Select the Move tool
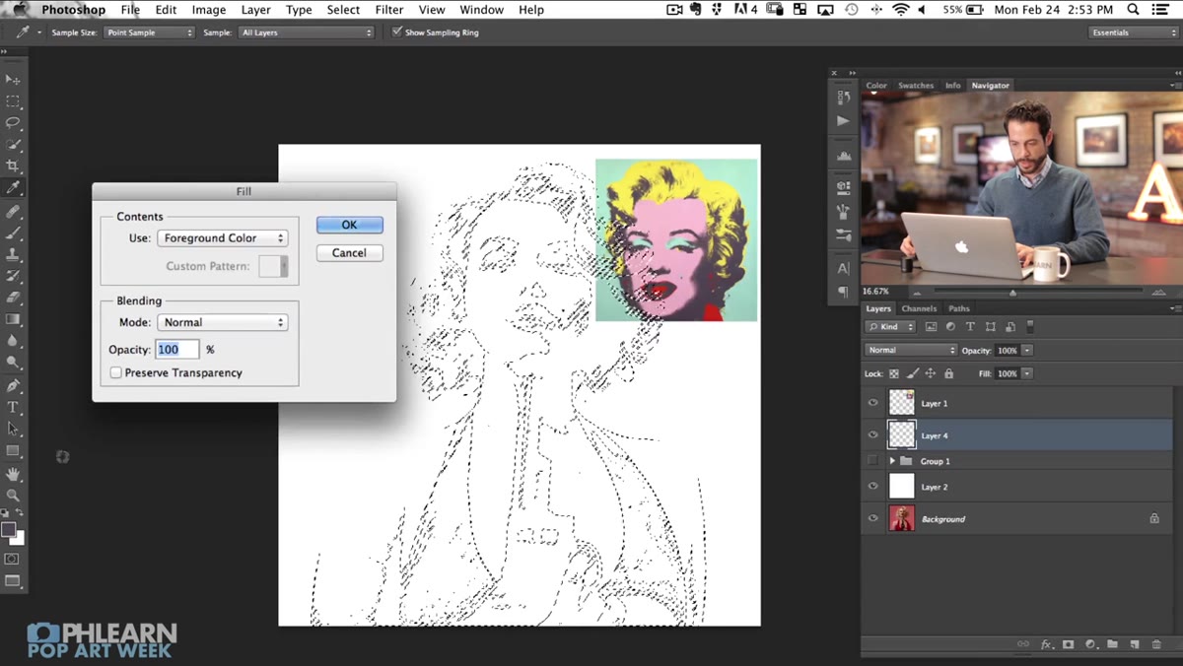Screen dimensions: 1183x666 (x=13, y=80)
